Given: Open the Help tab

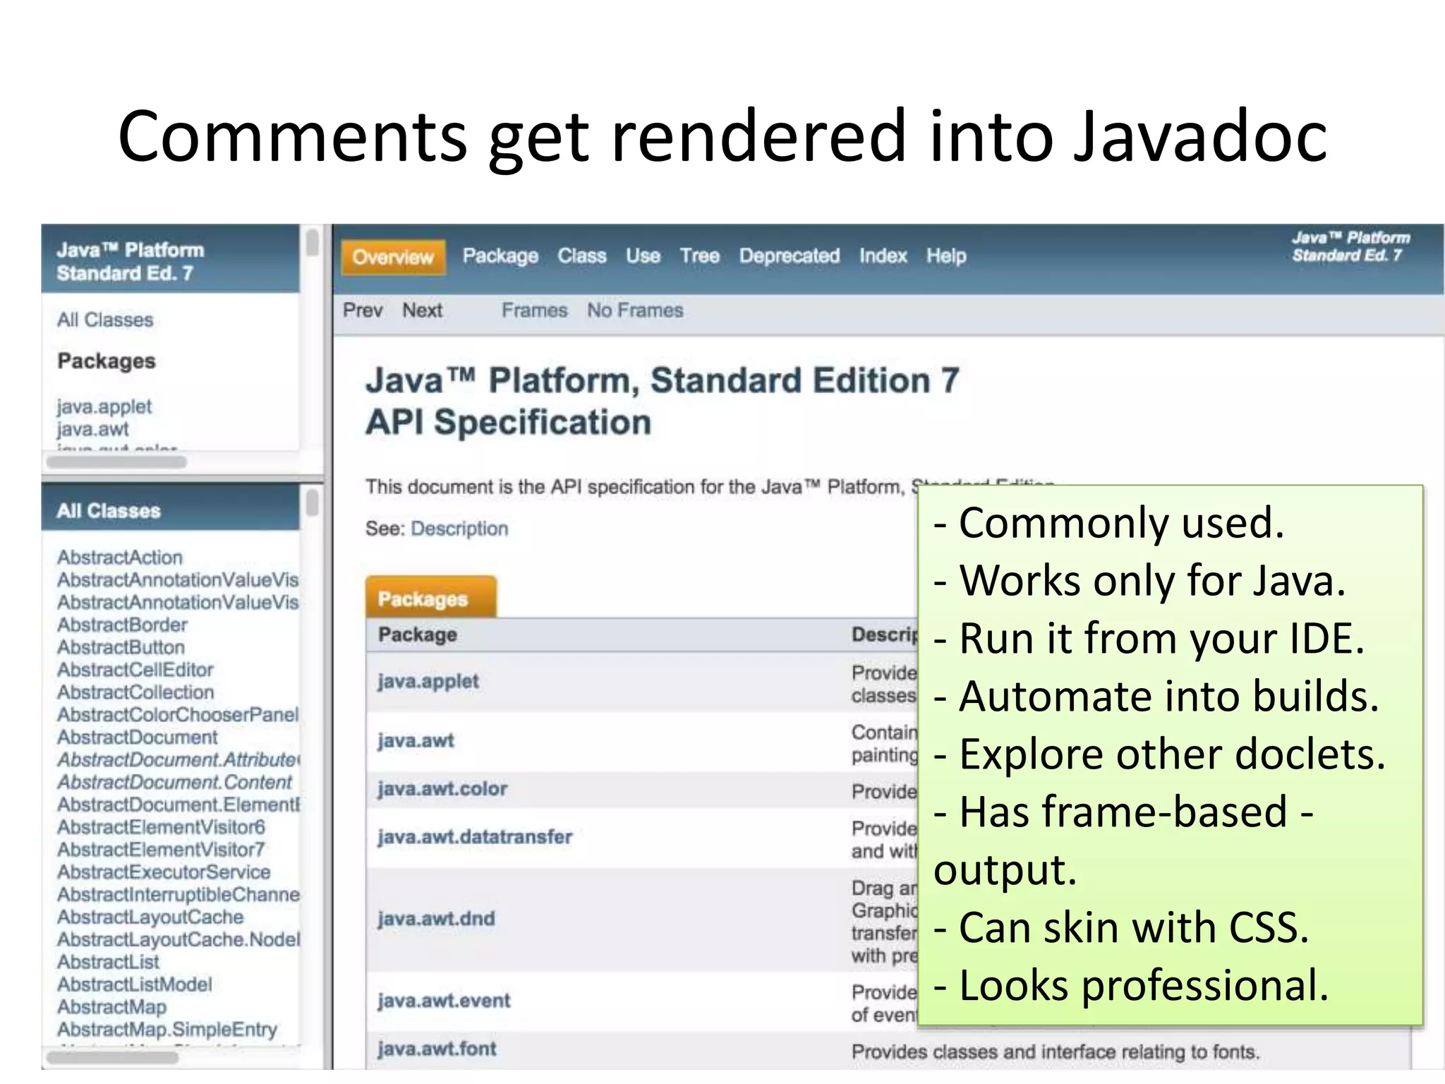Looking at the screenshot, I should [x=946, y=256].
